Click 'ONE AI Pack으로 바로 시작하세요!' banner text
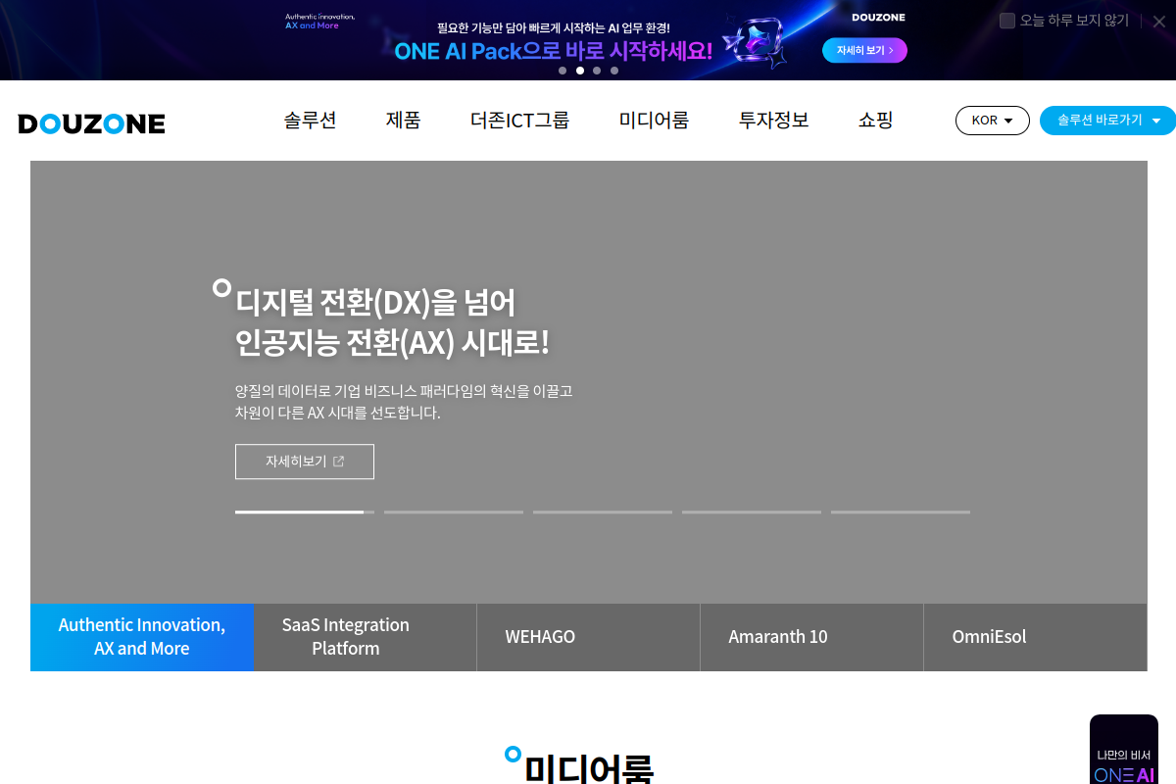The image size is (1176, 784). click(x=554, y=51)
